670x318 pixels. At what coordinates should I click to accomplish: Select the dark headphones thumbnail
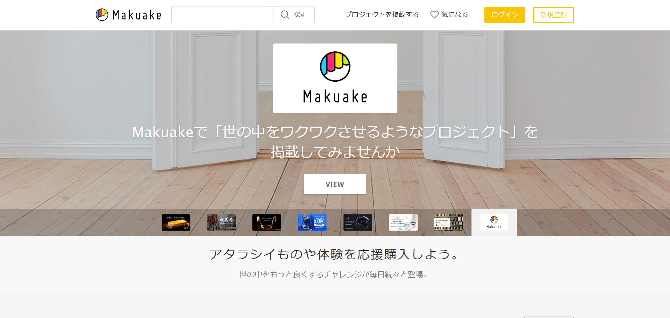point(267,222)
